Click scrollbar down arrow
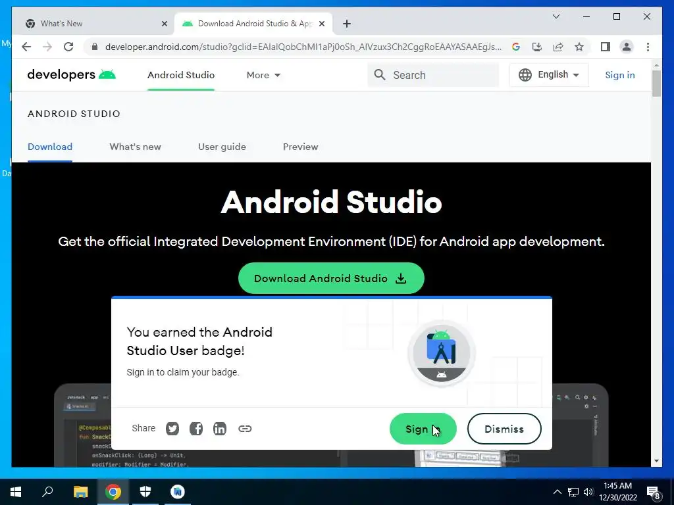Screen dimensions: 674x505 pyautogui.click(x=656, y=461)
